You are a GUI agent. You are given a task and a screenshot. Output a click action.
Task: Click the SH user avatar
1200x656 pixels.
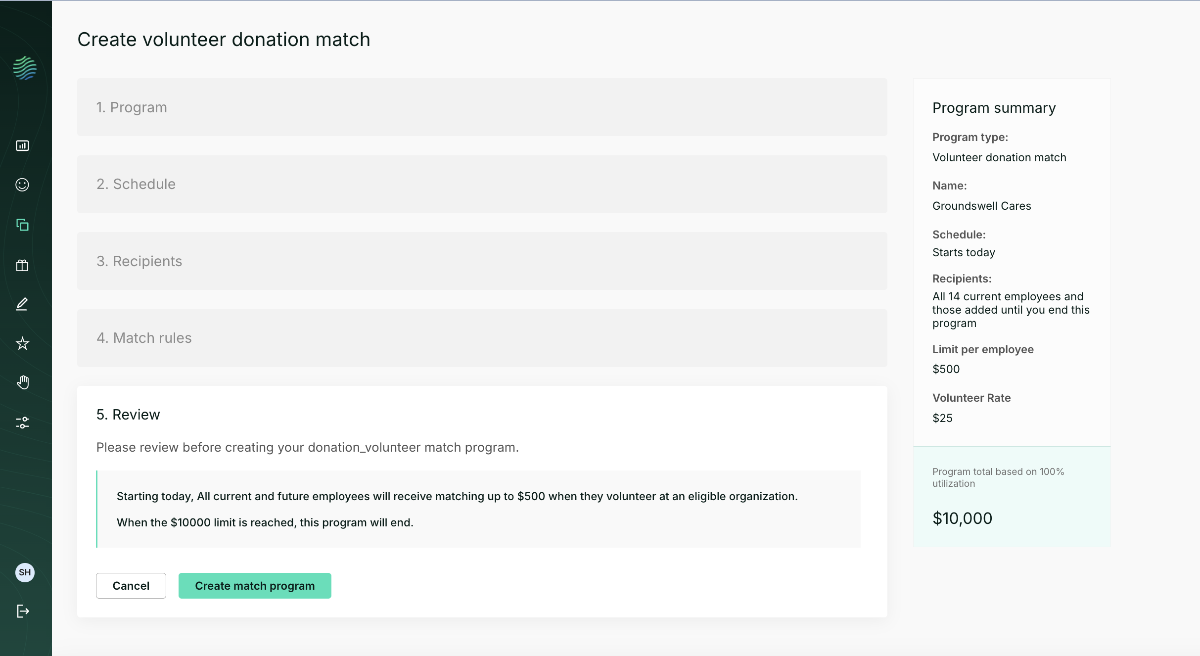[25, 572]
